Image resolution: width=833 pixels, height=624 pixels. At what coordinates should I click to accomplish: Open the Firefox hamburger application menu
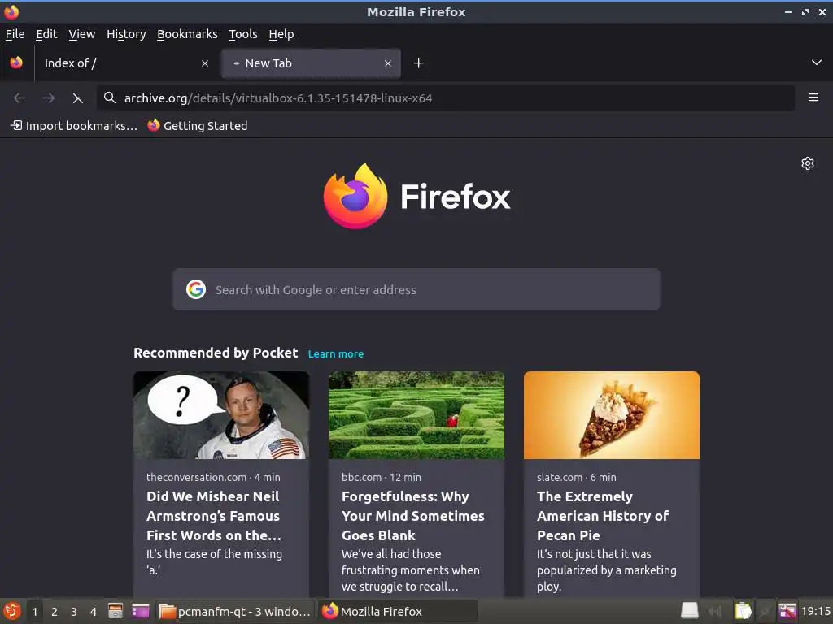coord(813,97)
